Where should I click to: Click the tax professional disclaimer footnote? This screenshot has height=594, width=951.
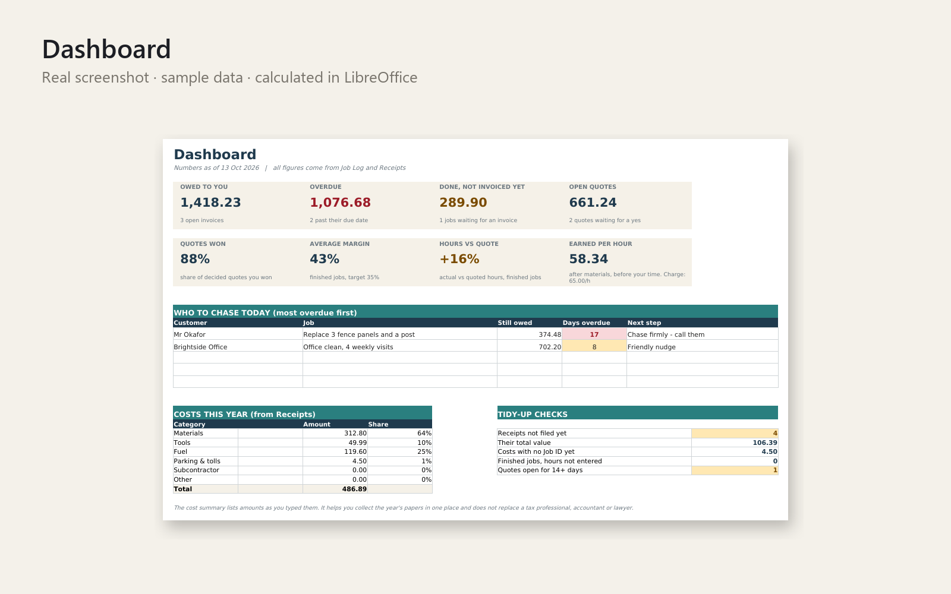[x=404, y=508]
